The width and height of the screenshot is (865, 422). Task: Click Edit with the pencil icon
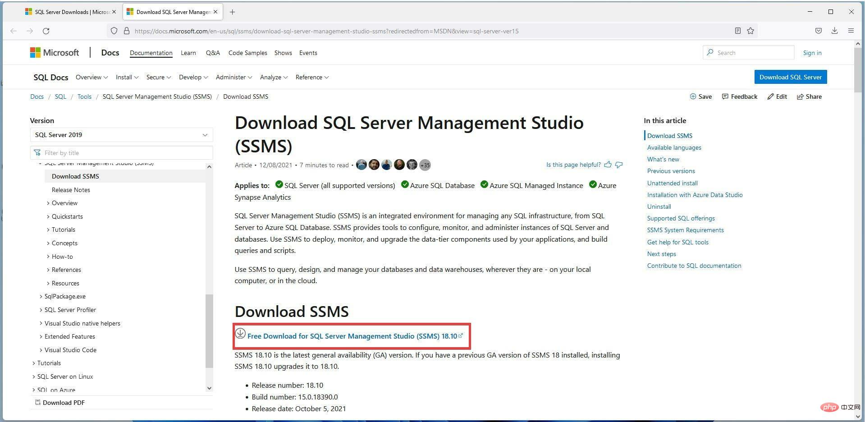(777, 96)
